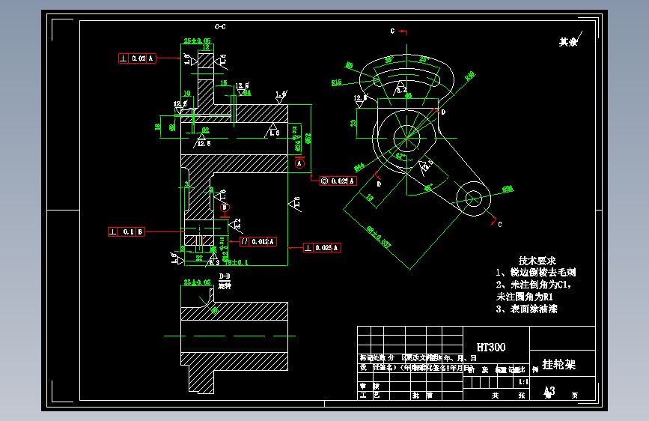Screen dimensions: 649x421
Task: Select the perpendicularity frame reading 0.025 A
Action: 322,248
